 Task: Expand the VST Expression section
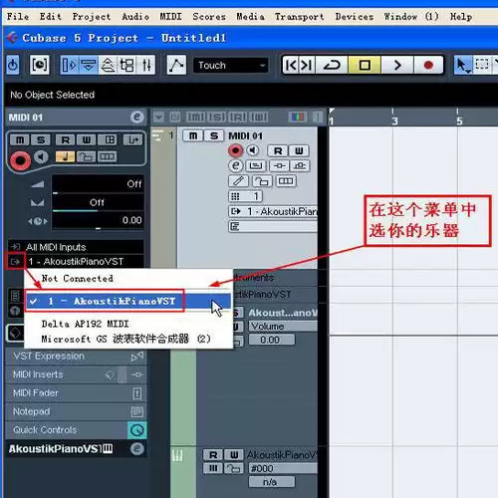point(76,357)
